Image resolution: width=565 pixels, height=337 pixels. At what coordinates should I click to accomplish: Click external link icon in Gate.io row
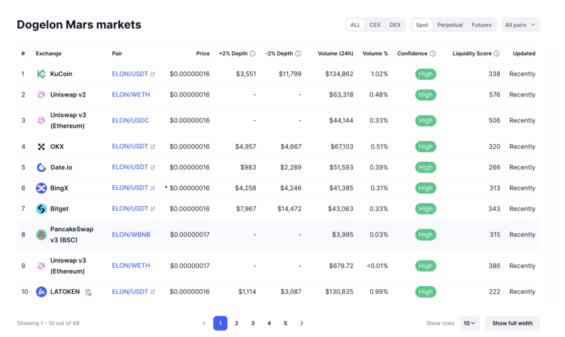tap(153, 168)
